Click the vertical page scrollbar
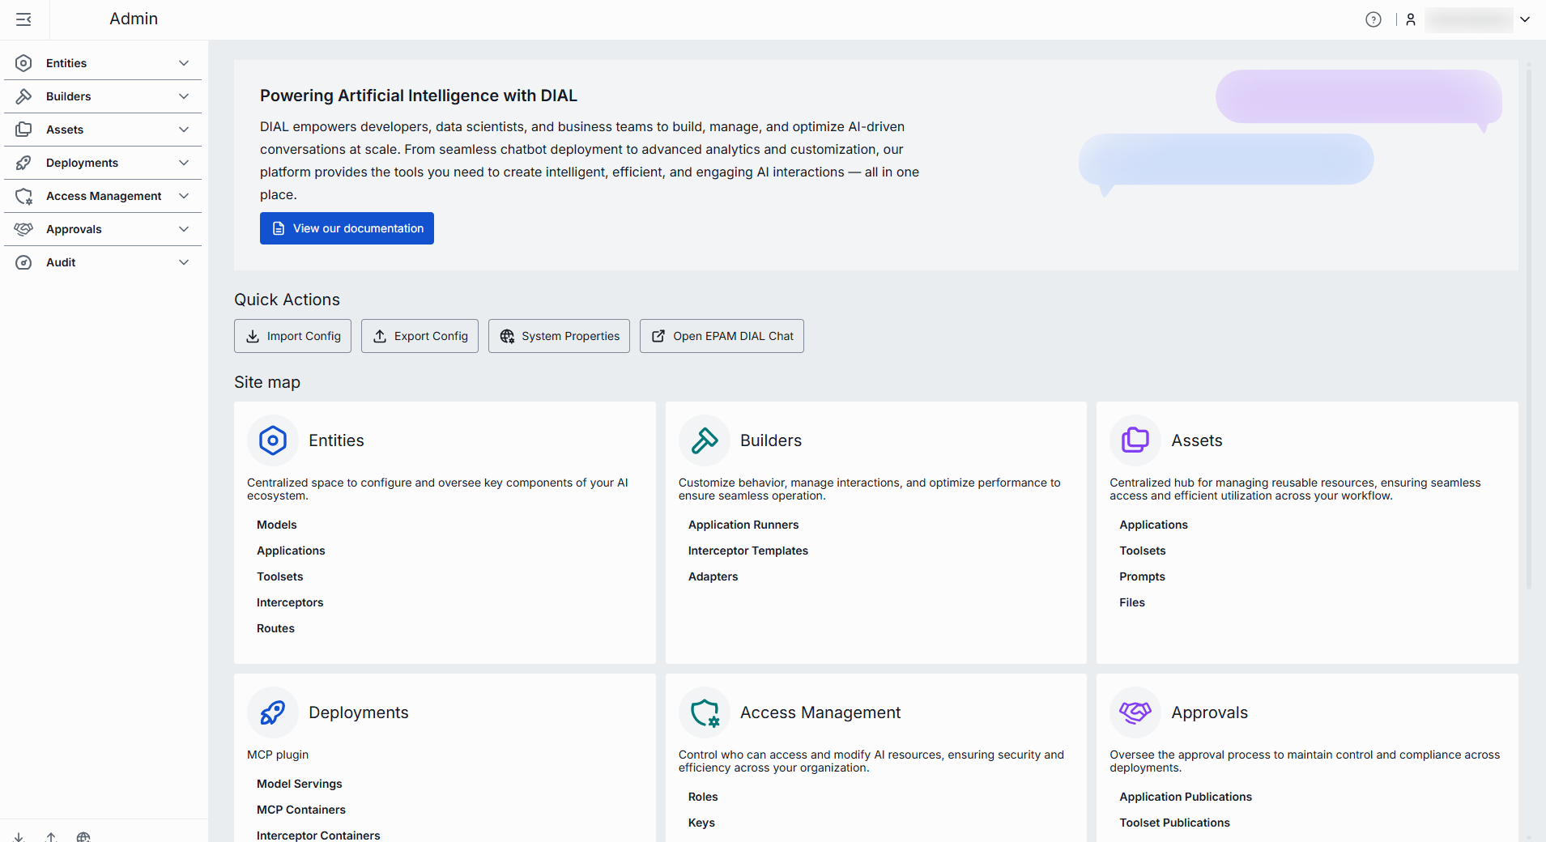Image resolution: width=1546 pixels, height=842 pixels. pyautogui.click(x=1528, y=324)
